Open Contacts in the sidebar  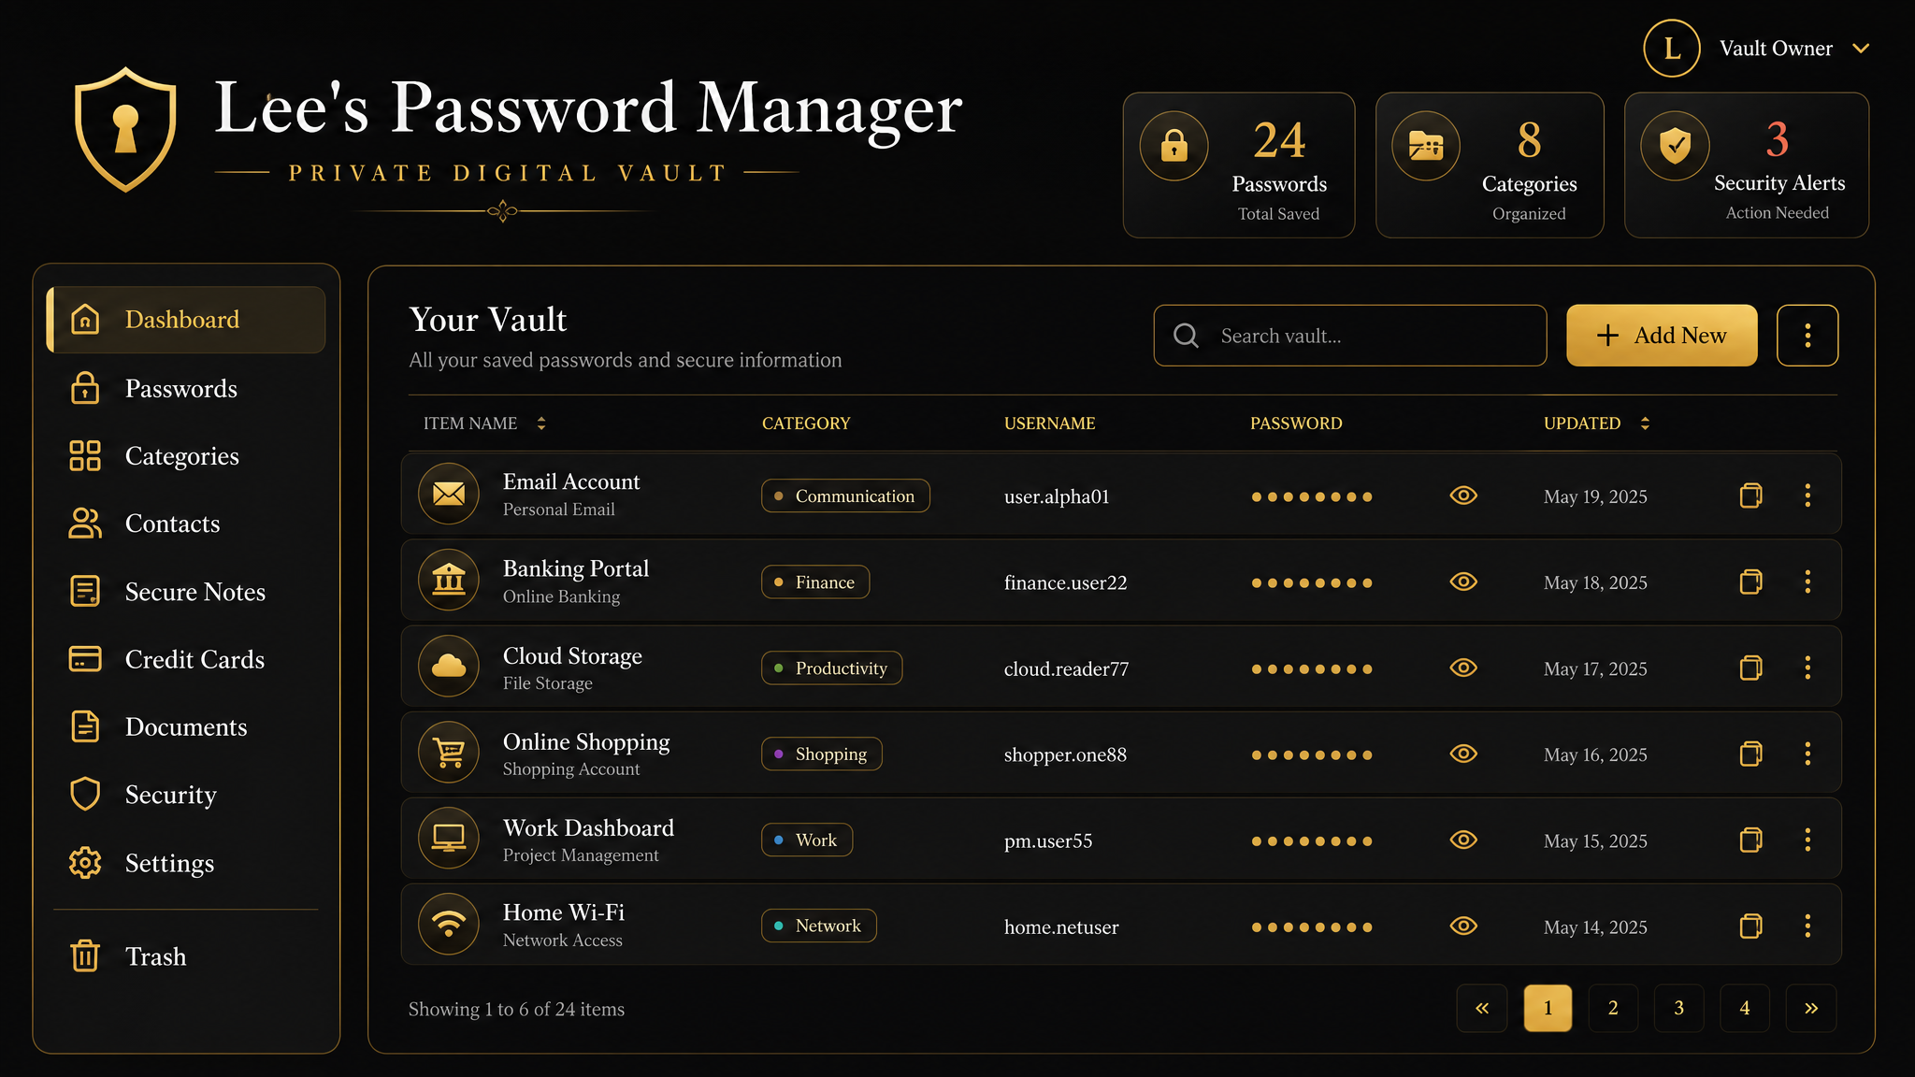pos(186,524)
